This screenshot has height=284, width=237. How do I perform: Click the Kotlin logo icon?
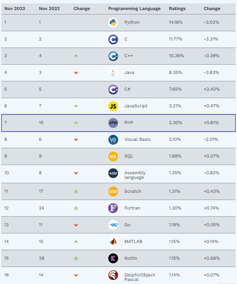point(113,258)
